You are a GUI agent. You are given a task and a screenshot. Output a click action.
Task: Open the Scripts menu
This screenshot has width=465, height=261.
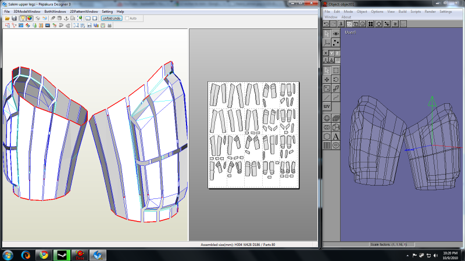click(x=416, y=12)
